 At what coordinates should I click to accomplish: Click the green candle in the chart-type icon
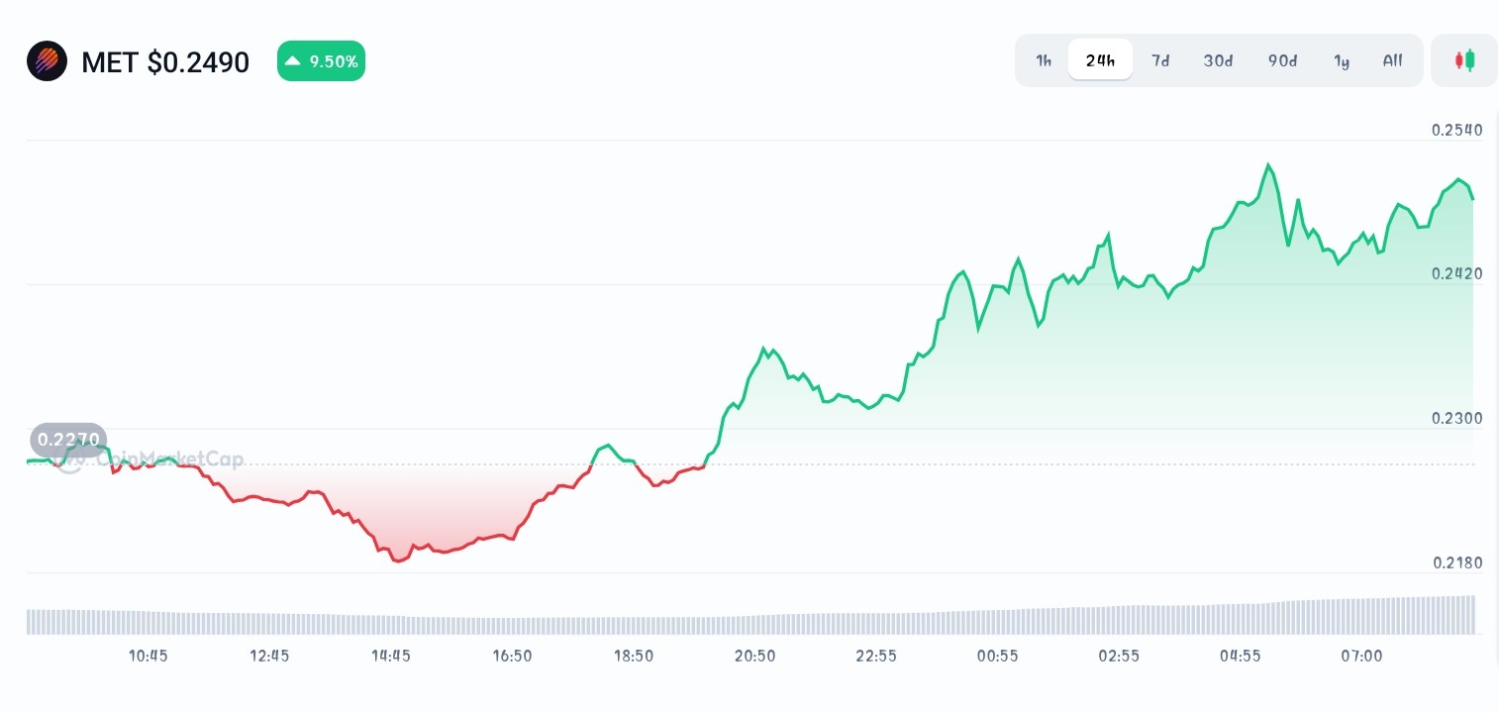click(x=1470, y=59)
